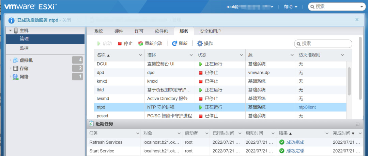Click the 刷新 refresh button

coord(180,44)
